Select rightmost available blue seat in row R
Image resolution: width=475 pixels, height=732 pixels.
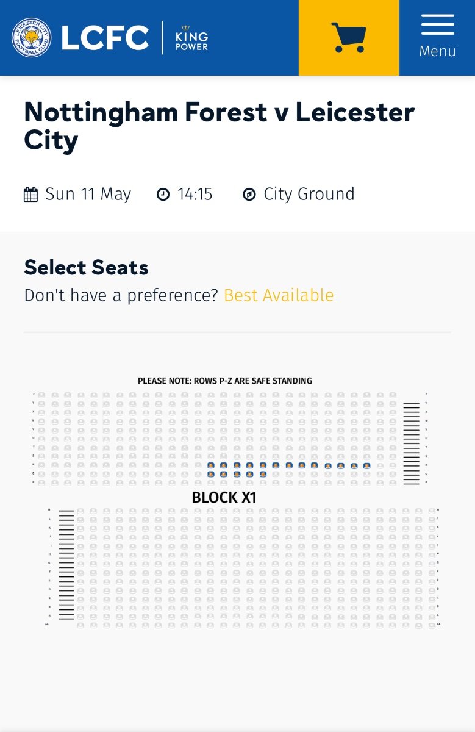tap(366, 465)
